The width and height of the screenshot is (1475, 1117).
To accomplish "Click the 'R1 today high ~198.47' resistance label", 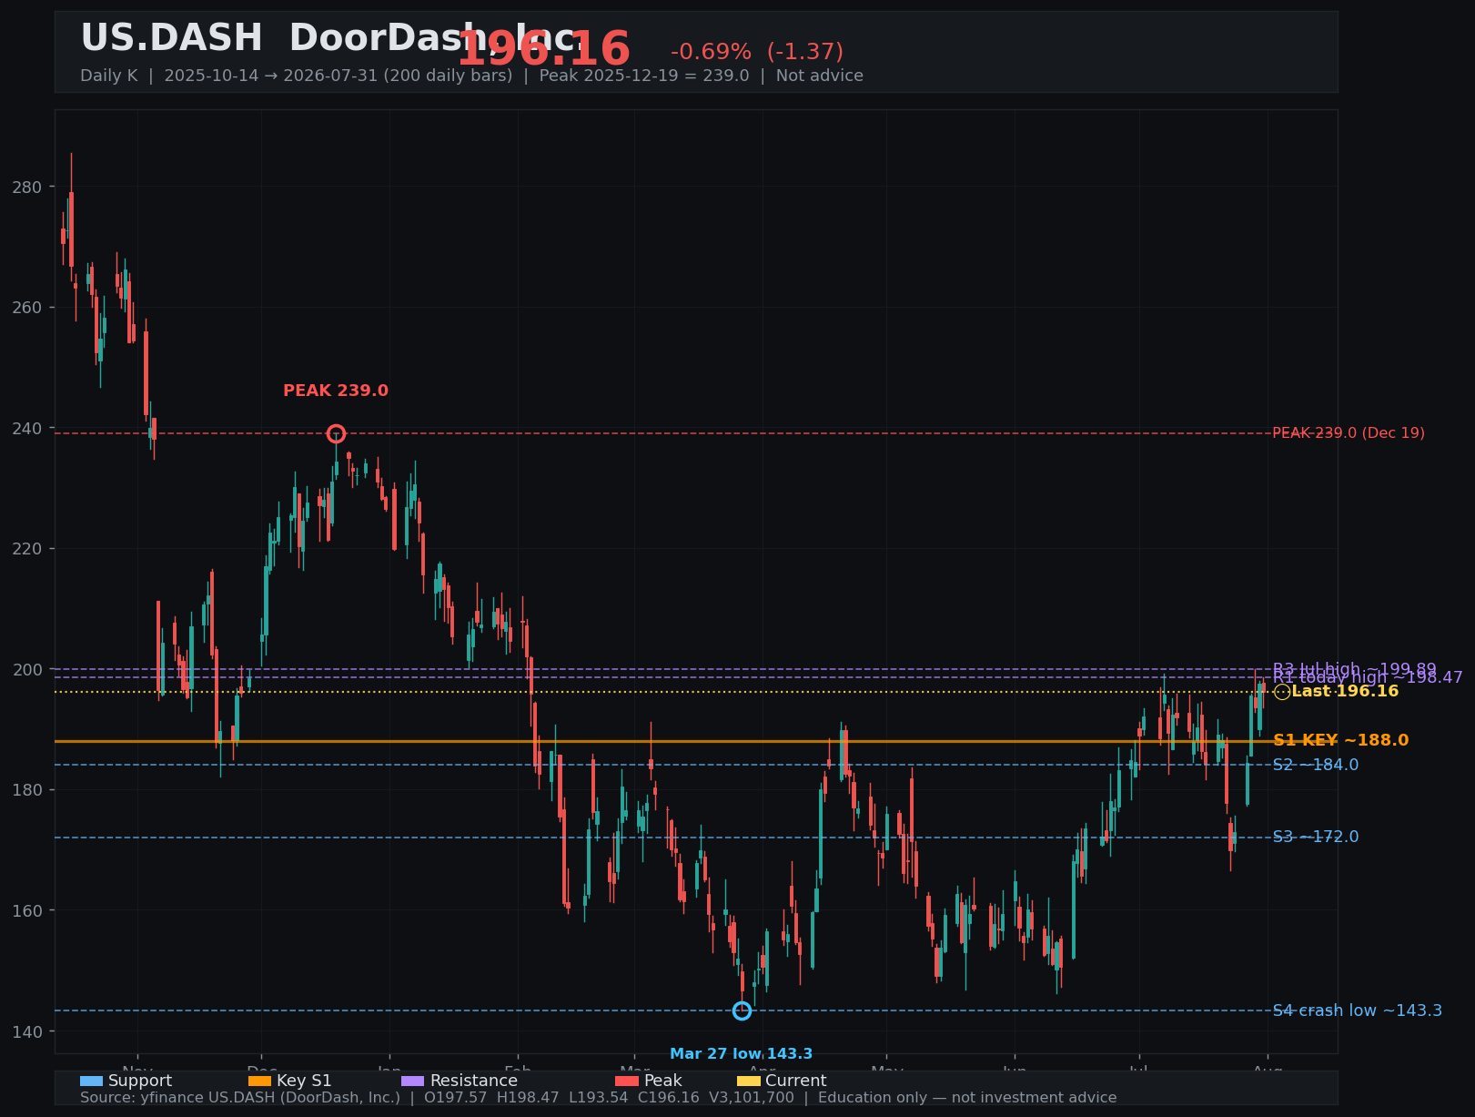I will 1368,677.
